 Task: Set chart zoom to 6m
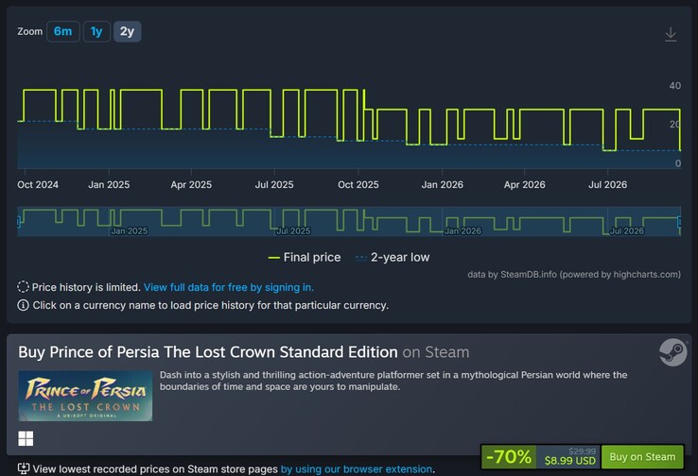62,31
